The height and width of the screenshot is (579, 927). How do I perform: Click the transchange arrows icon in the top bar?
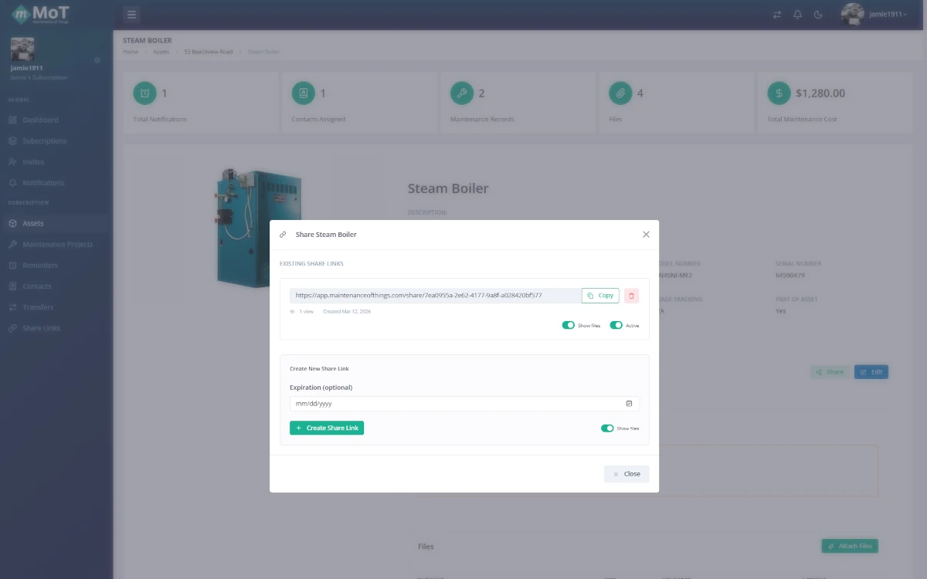point(776,14)
